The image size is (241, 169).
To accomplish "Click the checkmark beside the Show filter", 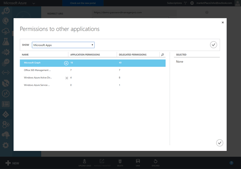I will click(213, 45).
